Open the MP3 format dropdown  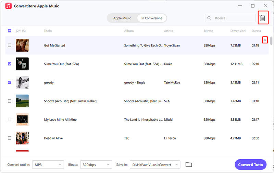[48, 165]
